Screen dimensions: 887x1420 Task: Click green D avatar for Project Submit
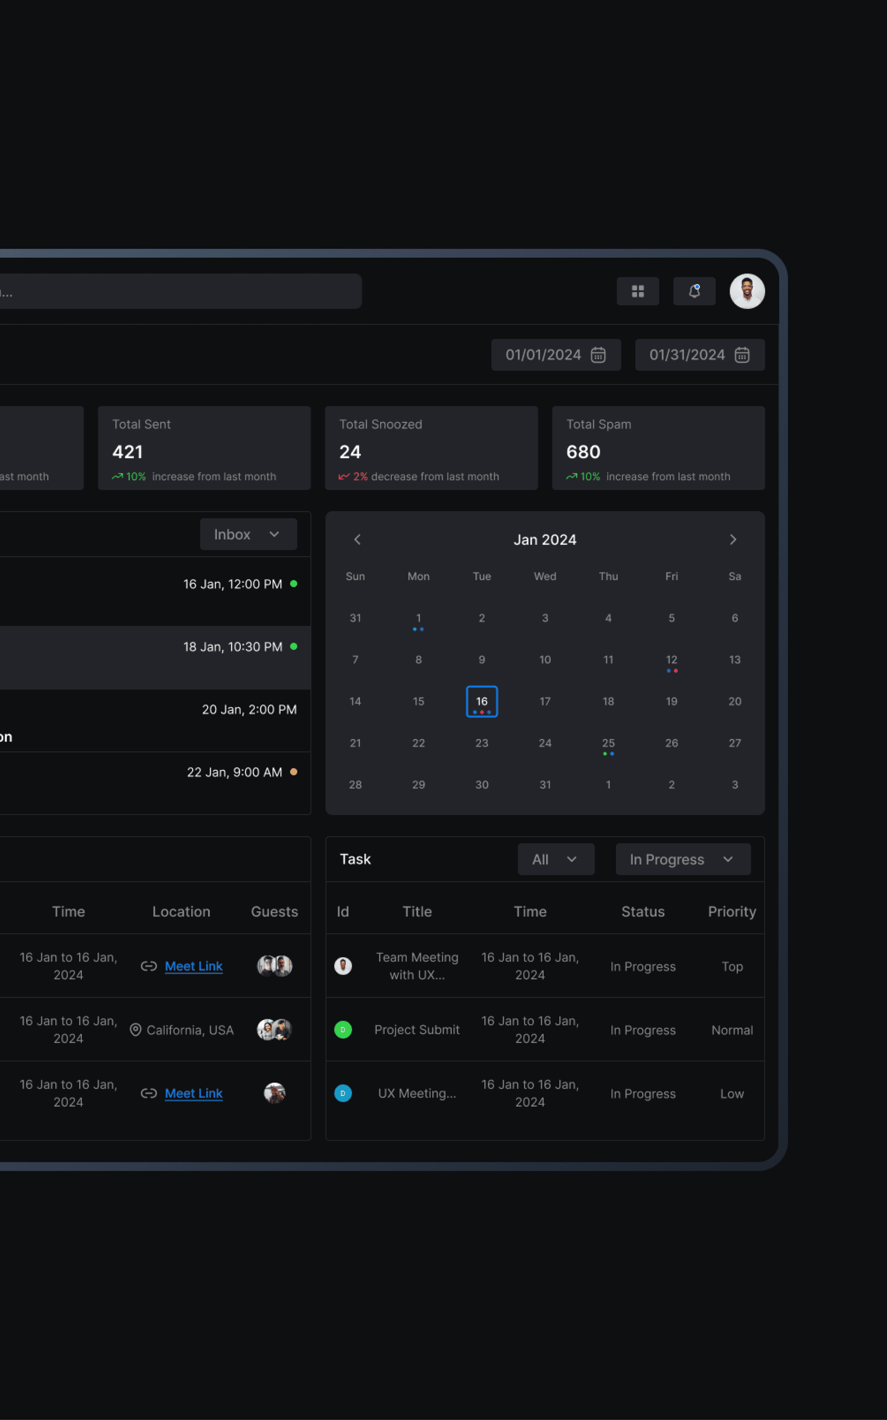(343, 1029)
